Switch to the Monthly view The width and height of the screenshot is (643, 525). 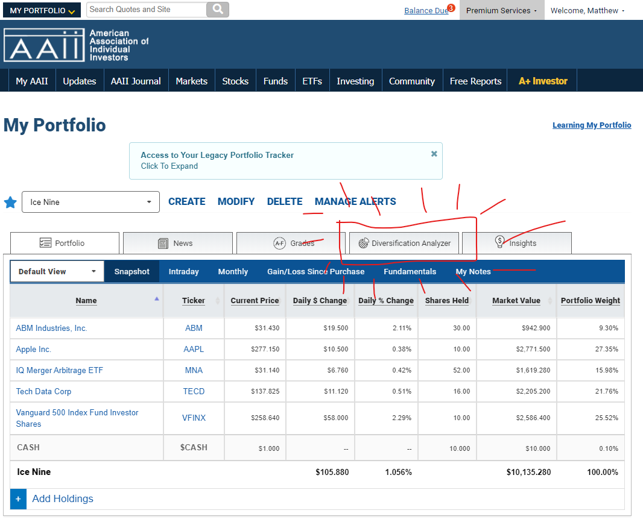233,271
